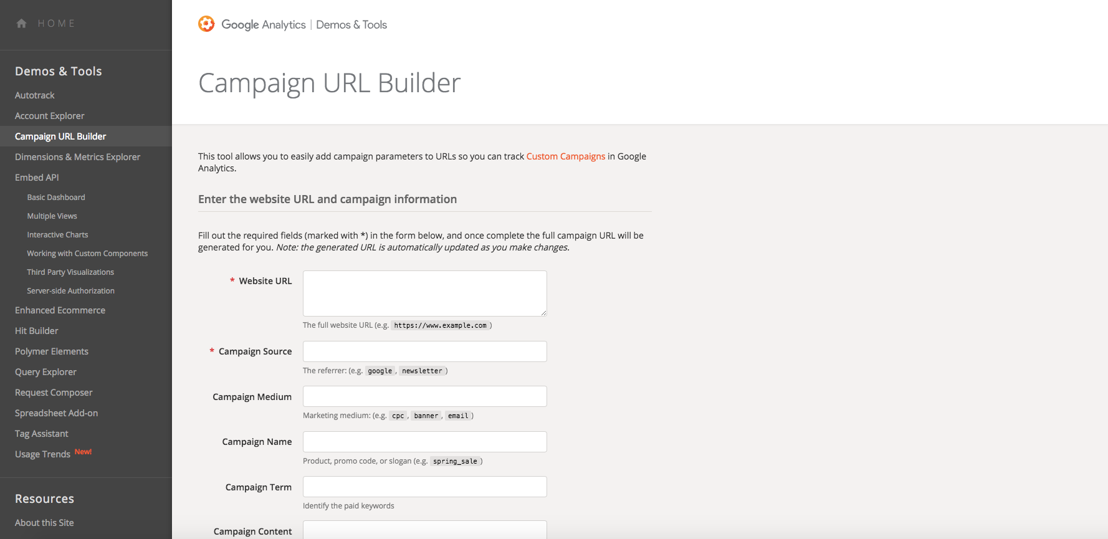The height and width of the screenshot is (539, 1108).
Task: Open Account Explorer in sidebar
Action: pos(50,116)
